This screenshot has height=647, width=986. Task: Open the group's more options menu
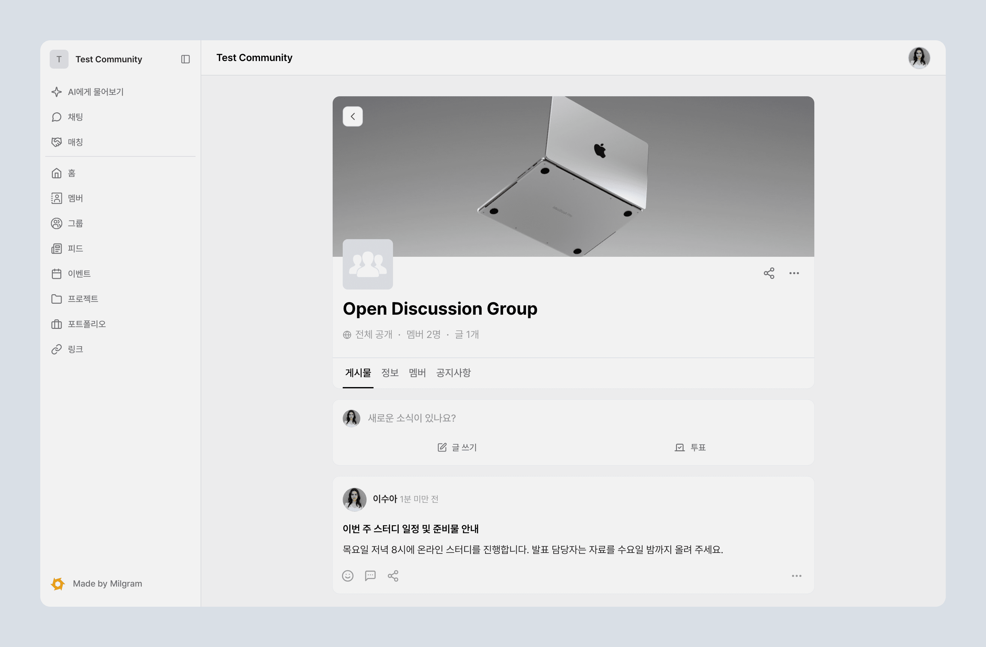click(x=794, y=273)
